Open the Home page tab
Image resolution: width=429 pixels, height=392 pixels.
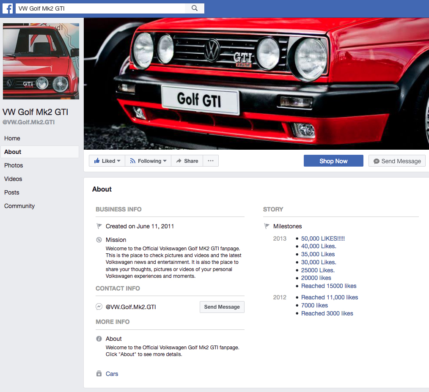(x=12, y=138)
